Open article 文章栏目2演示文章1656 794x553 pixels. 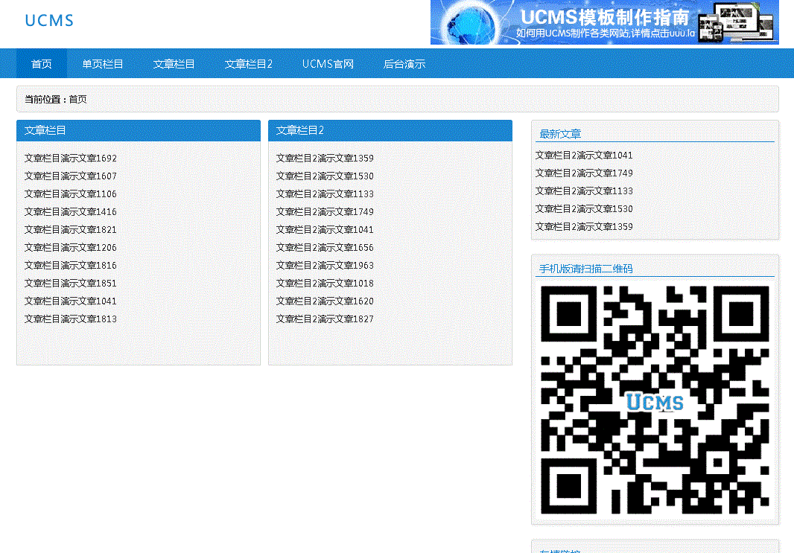325,248
